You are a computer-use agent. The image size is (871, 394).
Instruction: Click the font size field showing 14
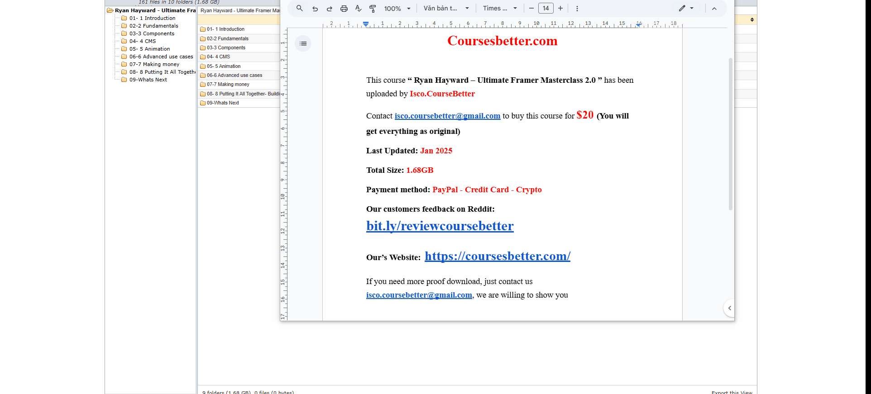click(x=546, y=8)
